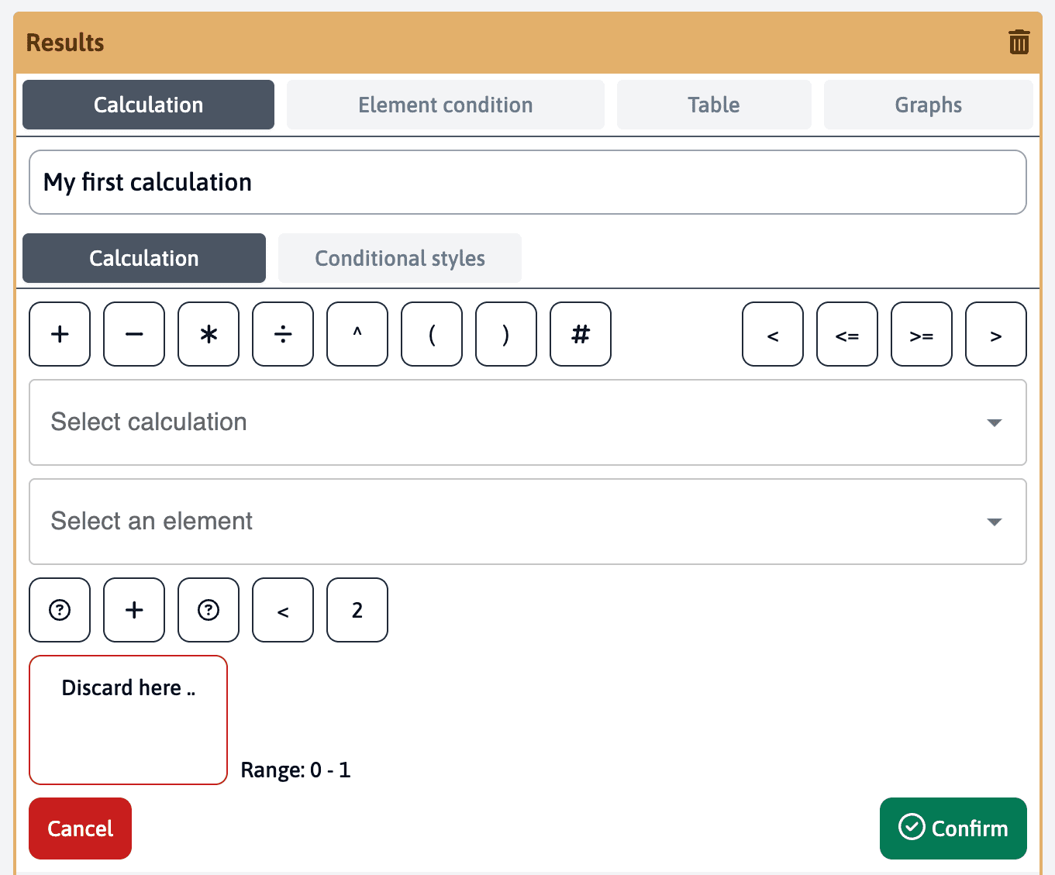Insert the hash number symbol

[581, 334]
